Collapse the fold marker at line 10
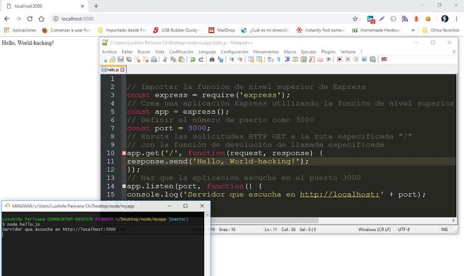 pos(124,153)
